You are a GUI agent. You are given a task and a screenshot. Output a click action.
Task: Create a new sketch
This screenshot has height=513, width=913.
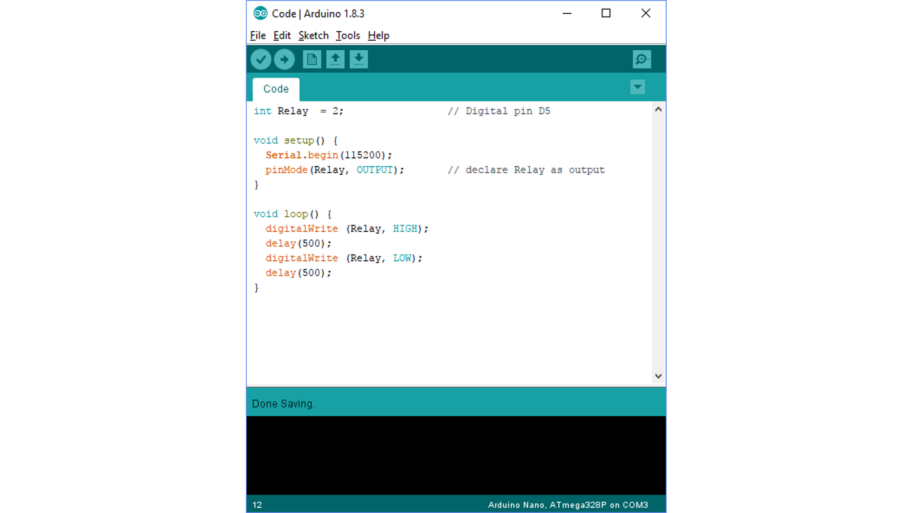(x=312, y=59)
